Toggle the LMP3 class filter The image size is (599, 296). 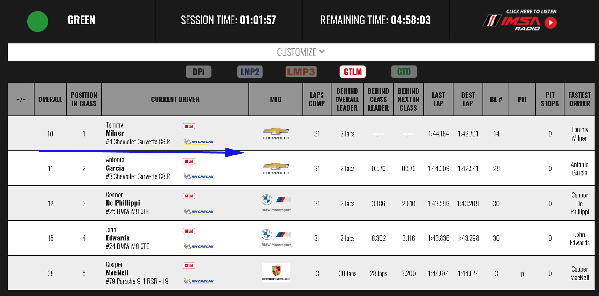(301, 72)
